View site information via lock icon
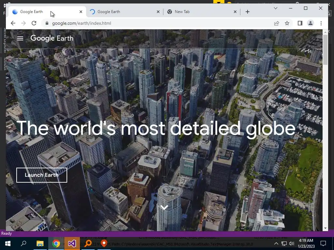The image size is (334, 250). click(x=47, y=23)
